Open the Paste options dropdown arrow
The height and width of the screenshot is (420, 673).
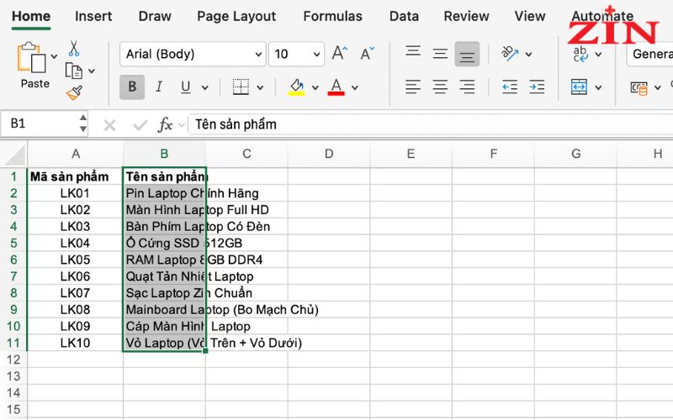point(54,56)
